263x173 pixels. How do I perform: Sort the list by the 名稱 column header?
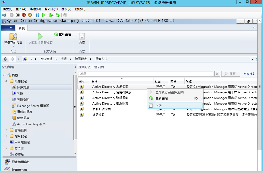tap(122, 81)
